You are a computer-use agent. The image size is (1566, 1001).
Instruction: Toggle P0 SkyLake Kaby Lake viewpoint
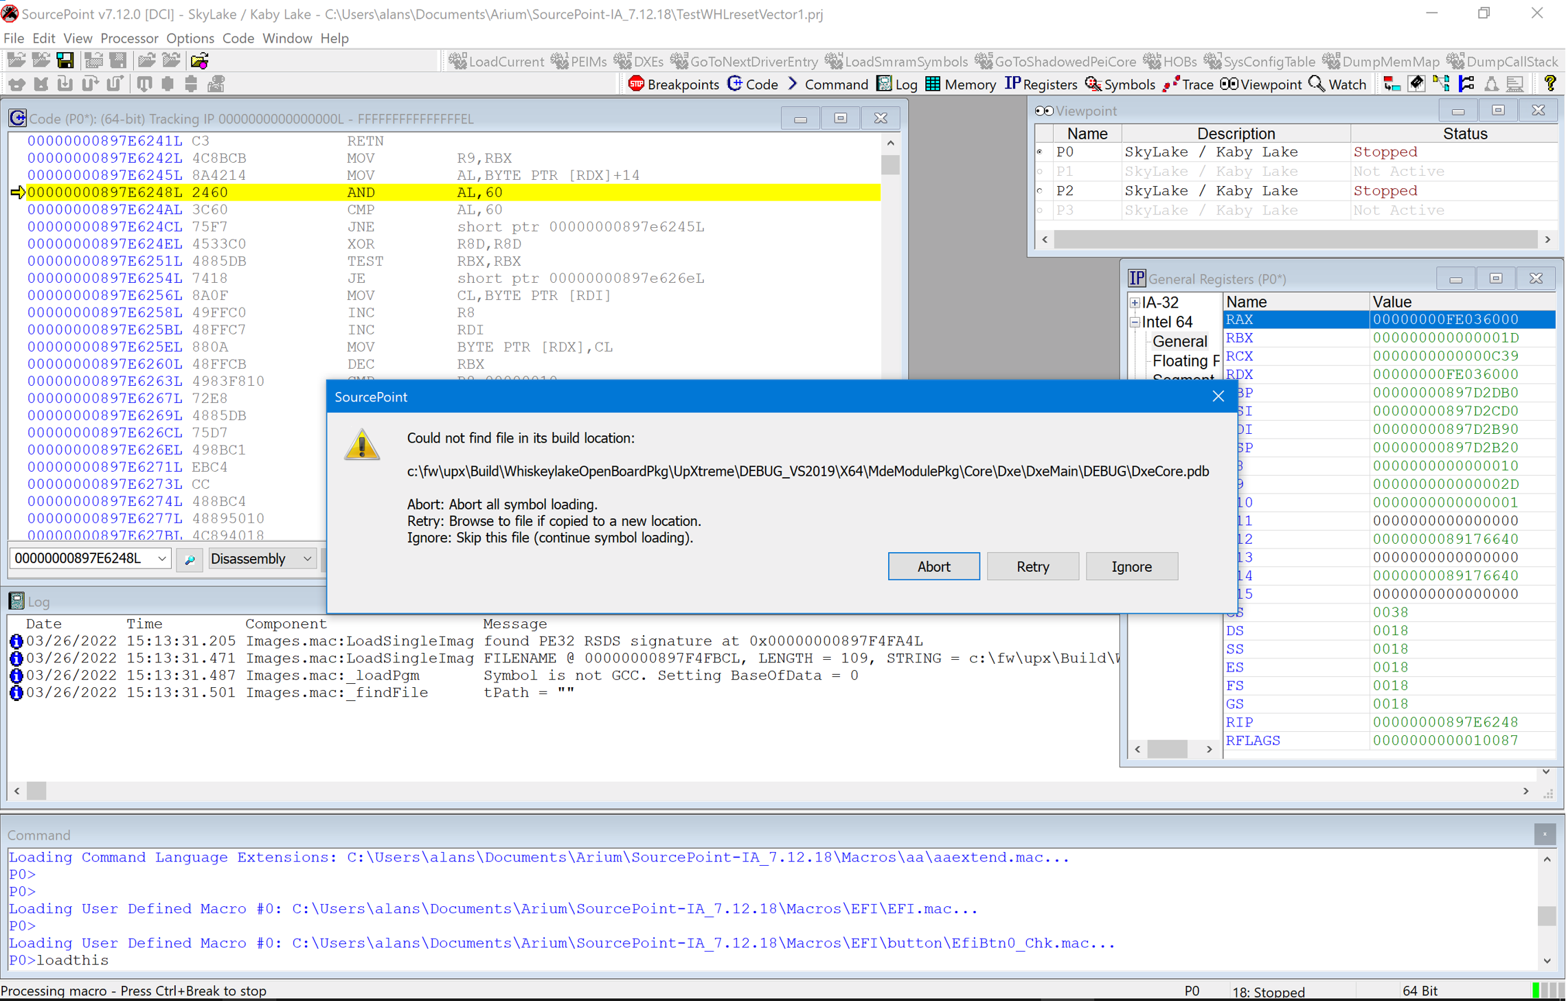click(1039, 152)
